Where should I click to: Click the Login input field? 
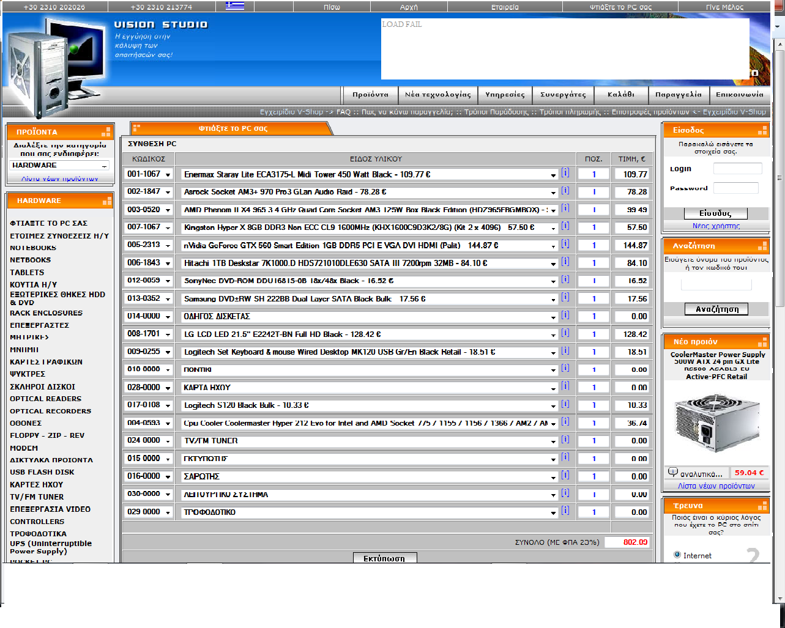[x=738, y=169]
